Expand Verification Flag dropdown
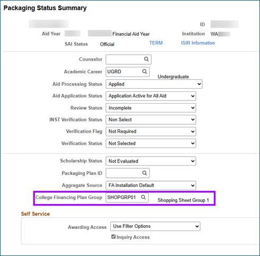This screenshot has width=260, height=256. click(151, 132)
